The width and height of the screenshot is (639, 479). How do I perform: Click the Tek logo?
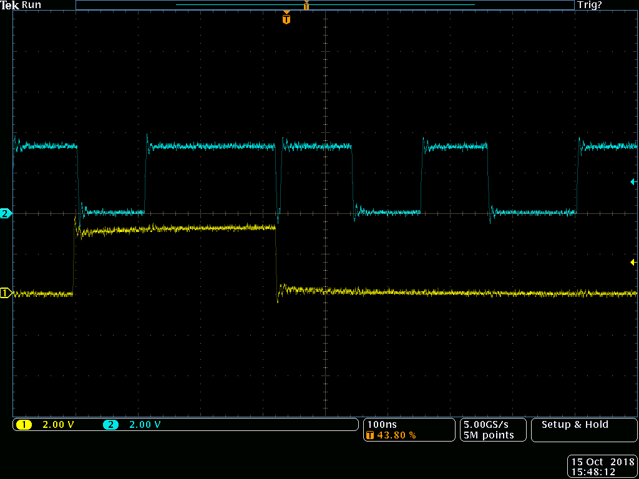[9, 5]
